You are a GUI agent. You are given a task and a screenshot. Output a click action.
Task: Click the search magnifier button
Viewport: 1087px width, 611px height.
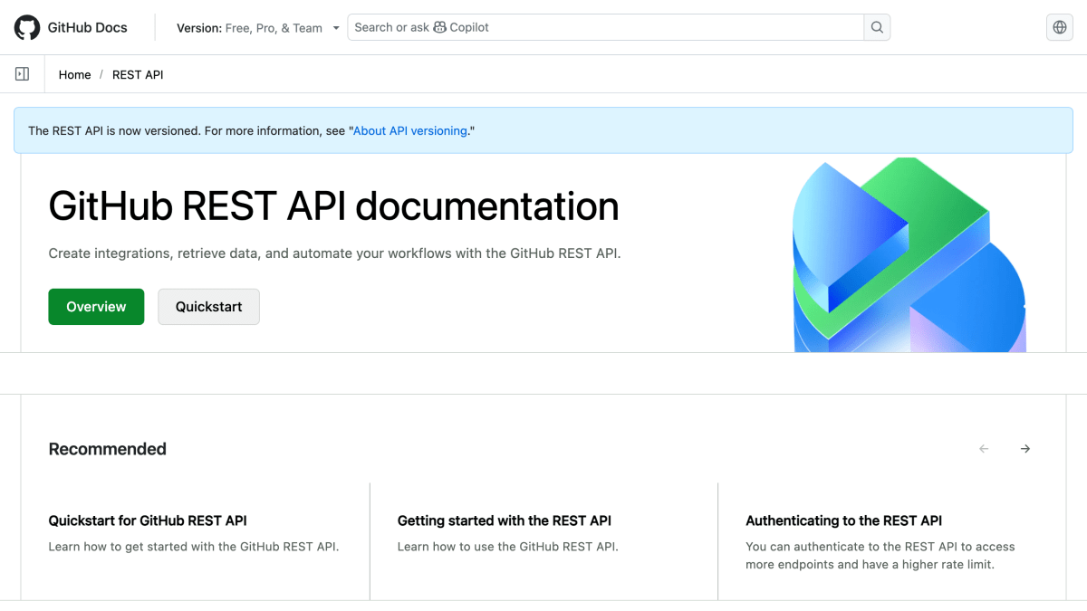coord(877,27)
